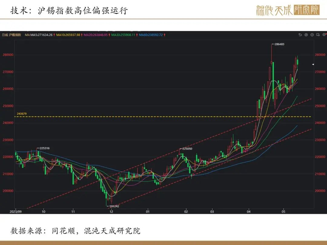Click the right axis 250000 label
Image resolution: width=327 pixels, height=245 pixels.
pos(320,106)
